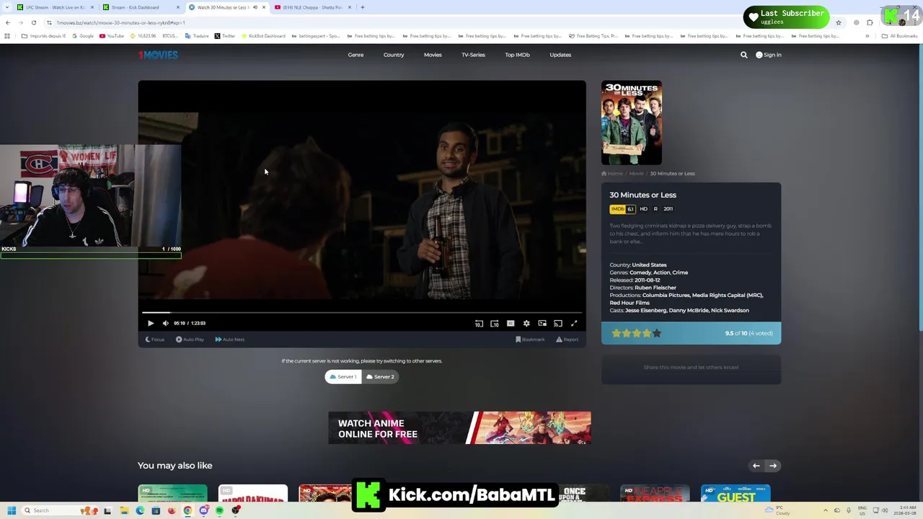Screen dimensions: 923x519
Task: Click Sign in link
Action: pyautogui.click(x=769, y=55)
